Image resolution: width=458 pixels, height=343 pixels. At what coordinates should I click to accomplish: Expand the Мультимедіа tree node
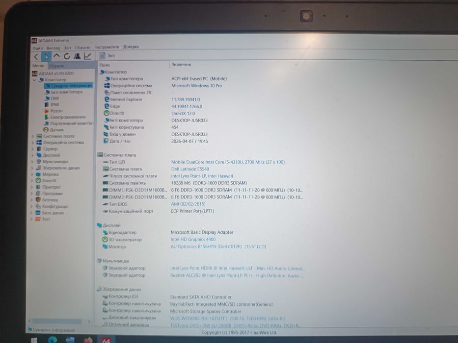(x=32, y=162)
